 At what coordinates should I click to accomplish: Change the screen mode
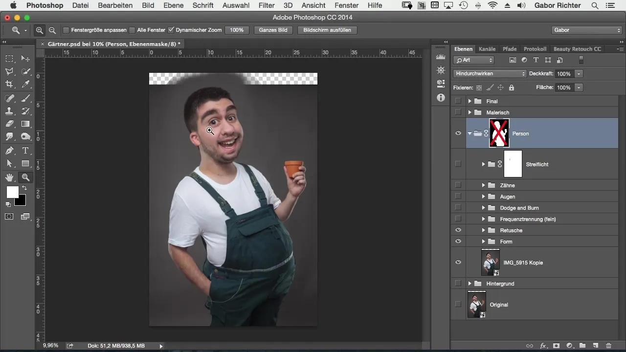[25, 216]
